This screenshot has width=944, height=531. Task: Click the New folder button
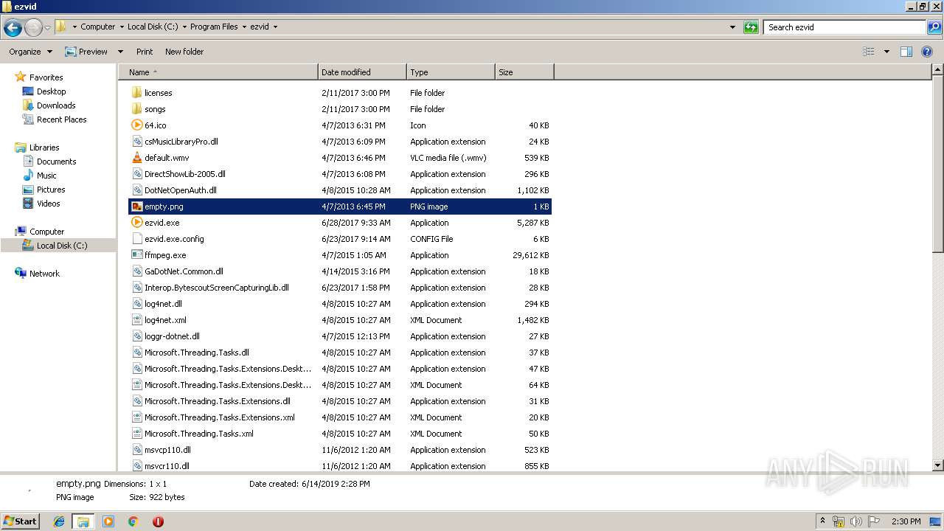click(184, 52)
